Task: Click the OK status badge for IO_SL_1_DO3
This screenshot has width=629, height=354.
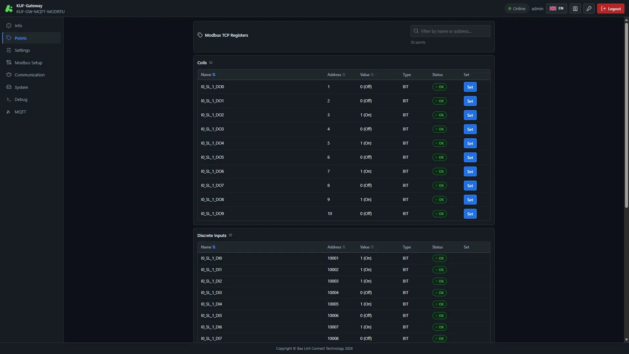Action: 439,129
